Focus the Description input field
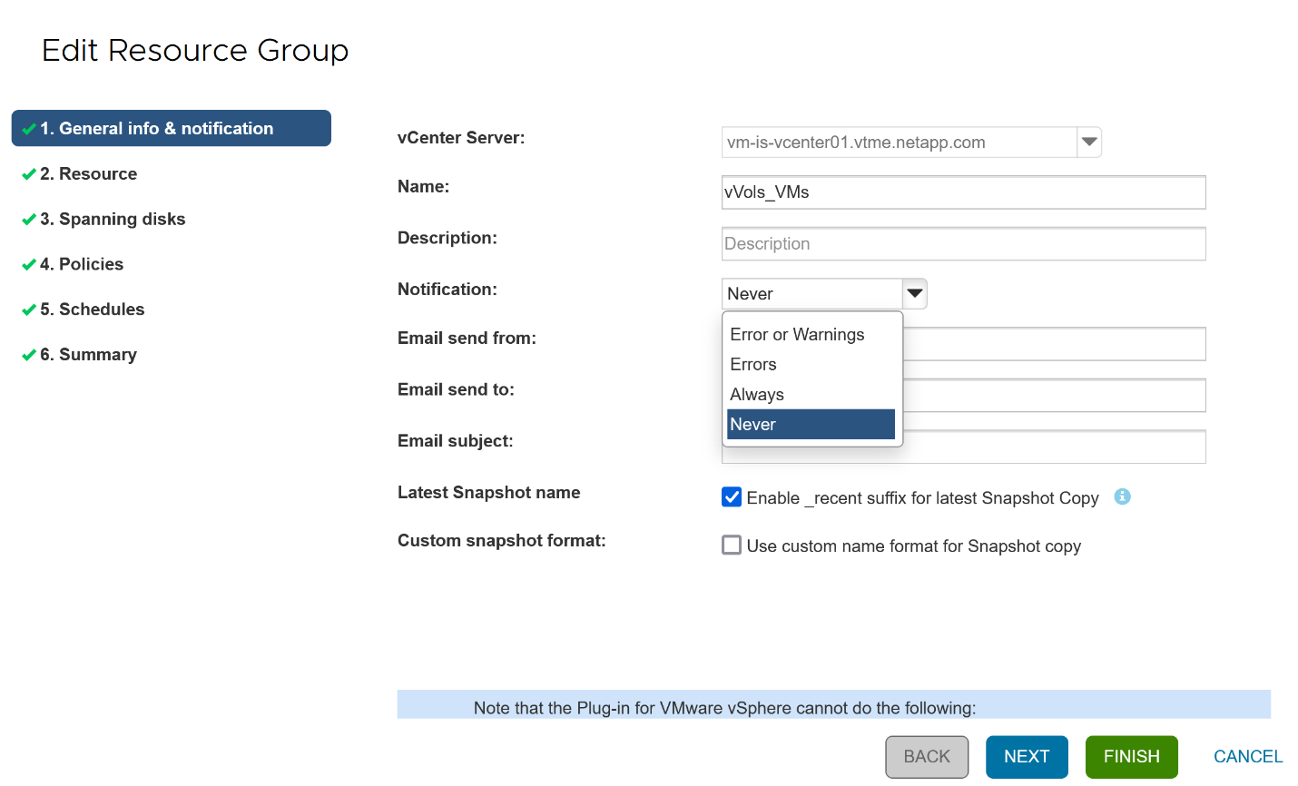Image resolution: width=1298 pixels, height=786 pixels. pos(963,244)
